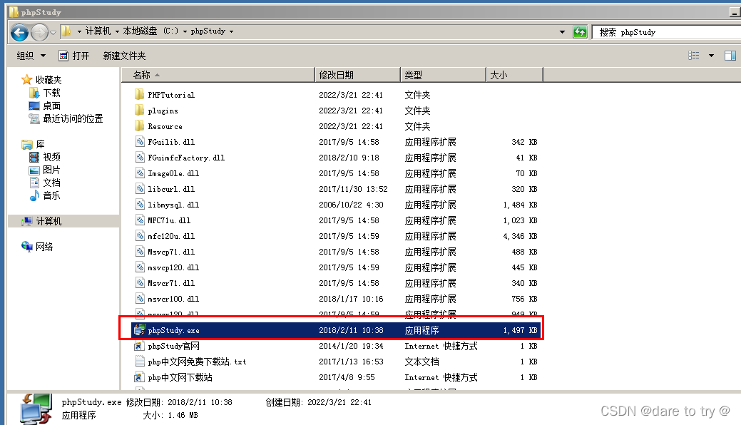
Task: Open 下载 in favorites
Action: [51, 93]
